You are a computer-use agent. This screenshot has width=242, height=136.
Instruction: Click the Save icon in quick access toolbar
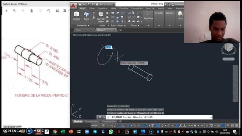click(x=88, y=4)
